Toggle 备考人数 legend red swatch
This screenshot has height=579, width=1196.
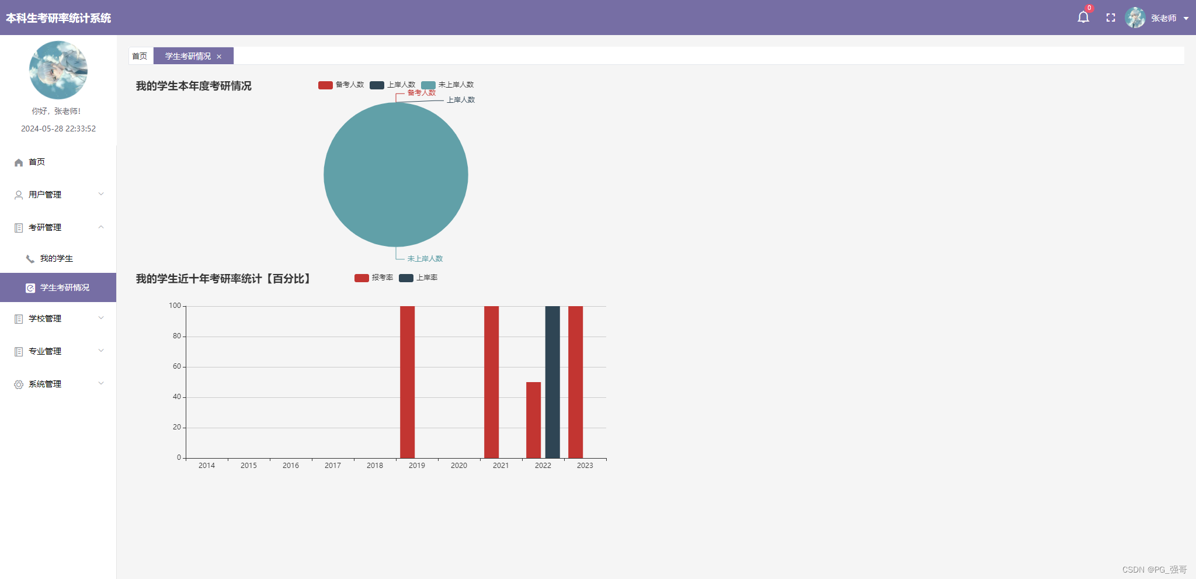pos(325,85)
